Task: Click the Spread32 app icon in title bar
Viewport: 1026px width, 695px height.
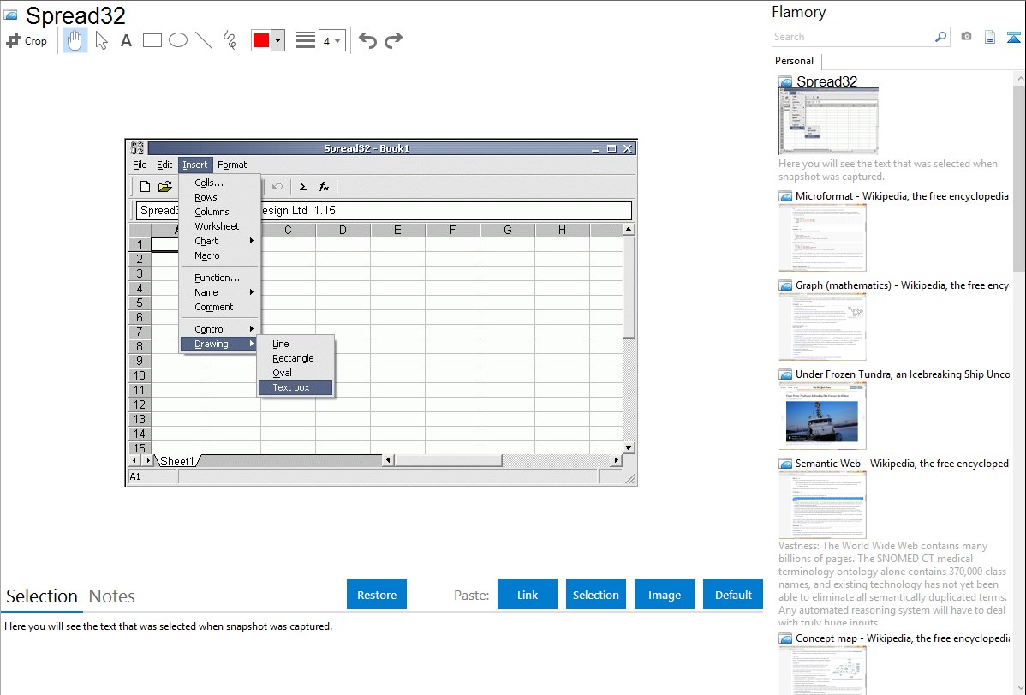Action: click(137, 148)
